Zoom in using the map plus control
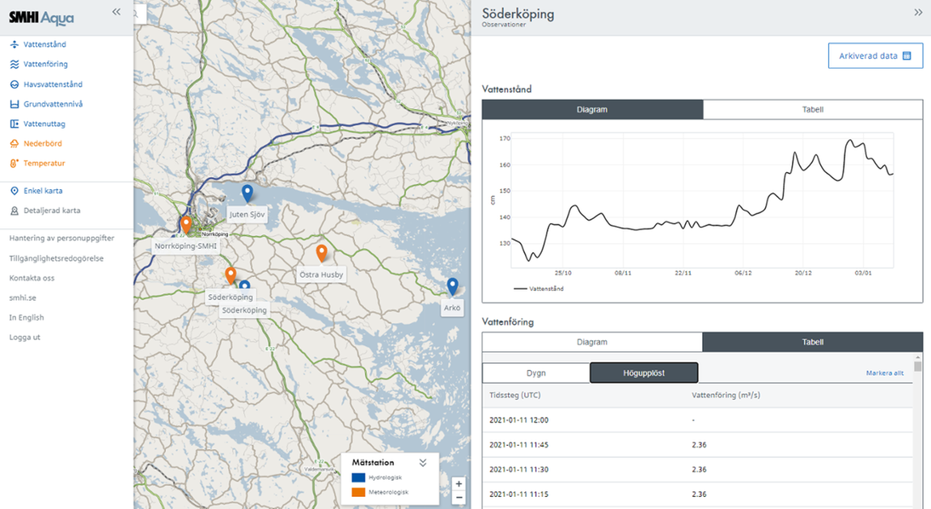Screen dimensions: 931x509 (459, 483)
